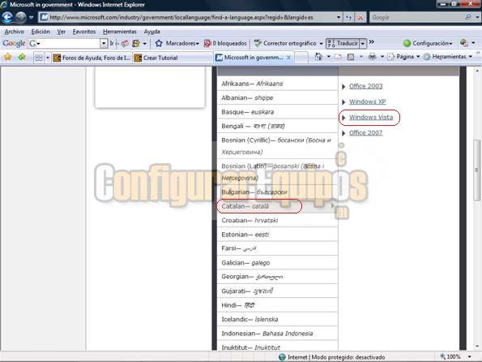Viewport: 482px width, 362px height.
Task: Select Indonesian — Bahasa Indonesia row
Action: [x=277, y=334]
